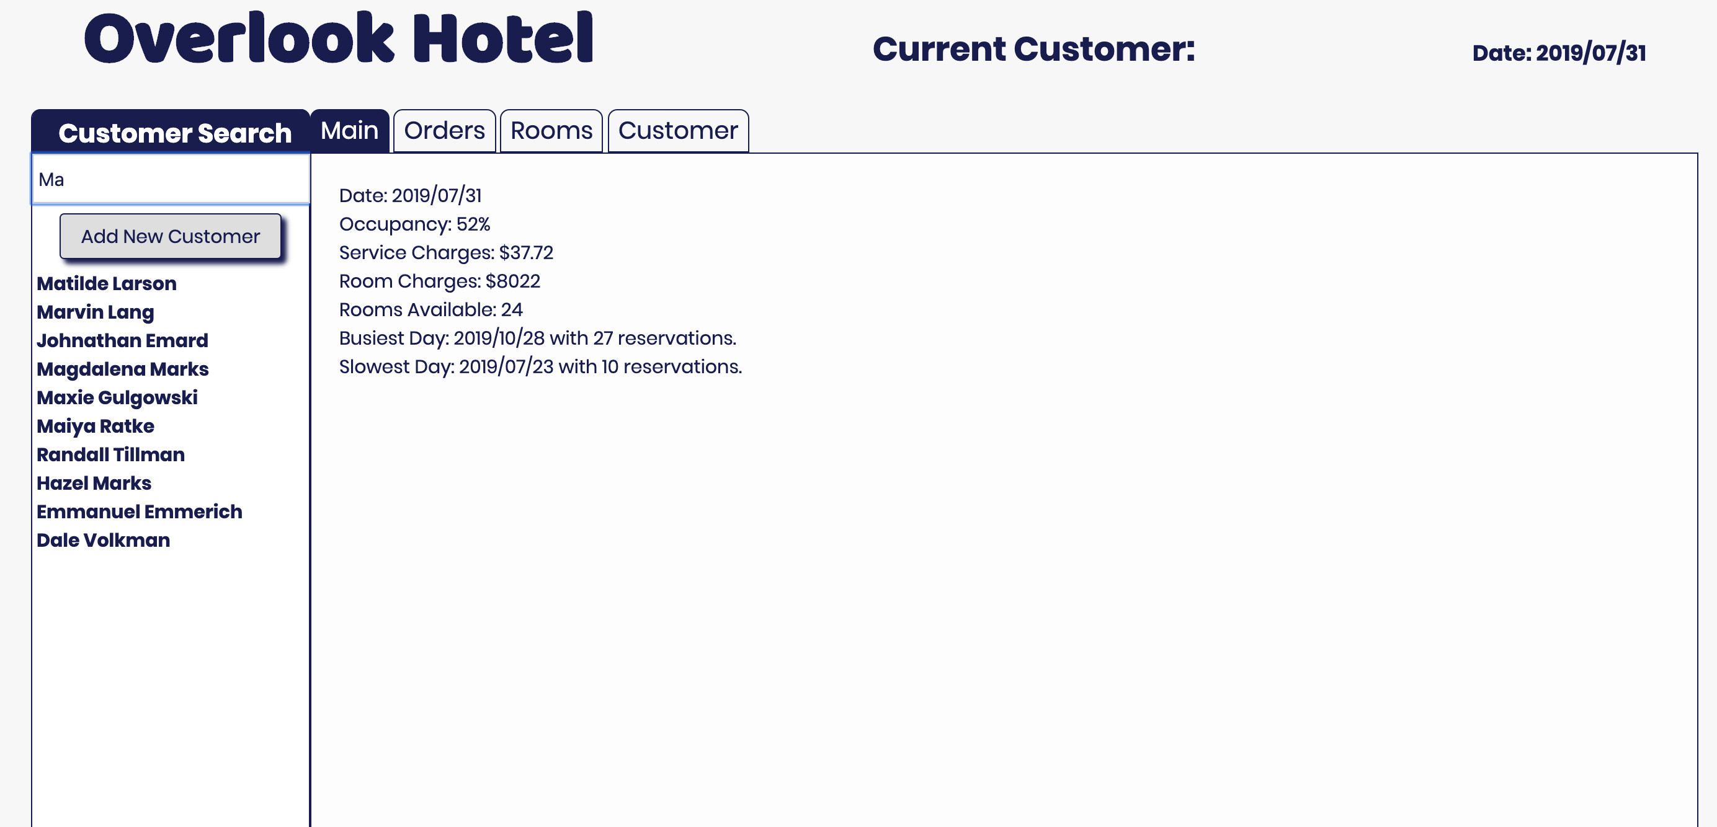Click Add New Customer button
1717x827 pixels.
point(171,235)
